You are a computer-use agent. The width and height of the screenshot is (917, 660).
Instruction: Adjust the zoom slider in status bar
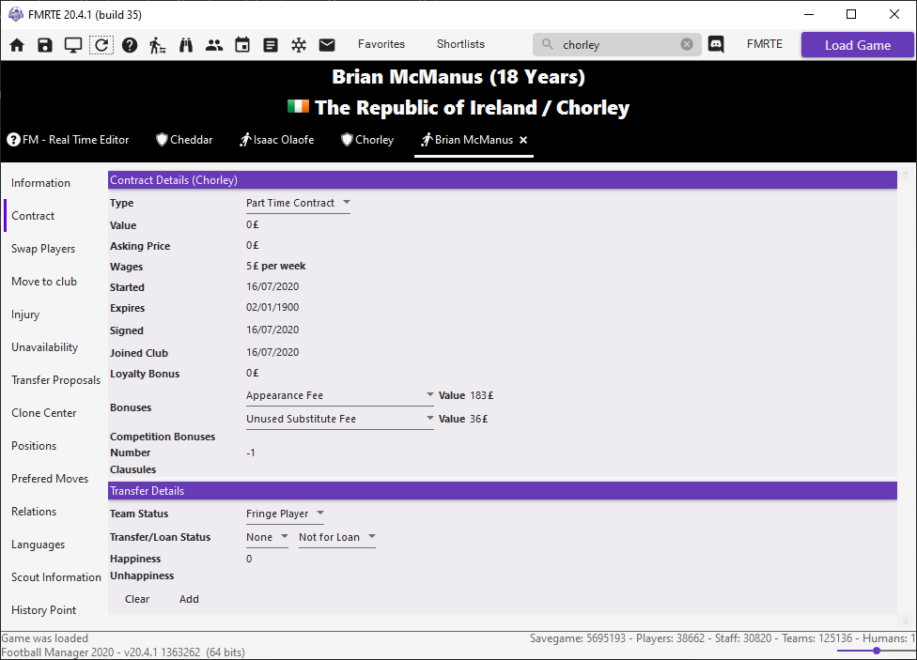(876, 651)
